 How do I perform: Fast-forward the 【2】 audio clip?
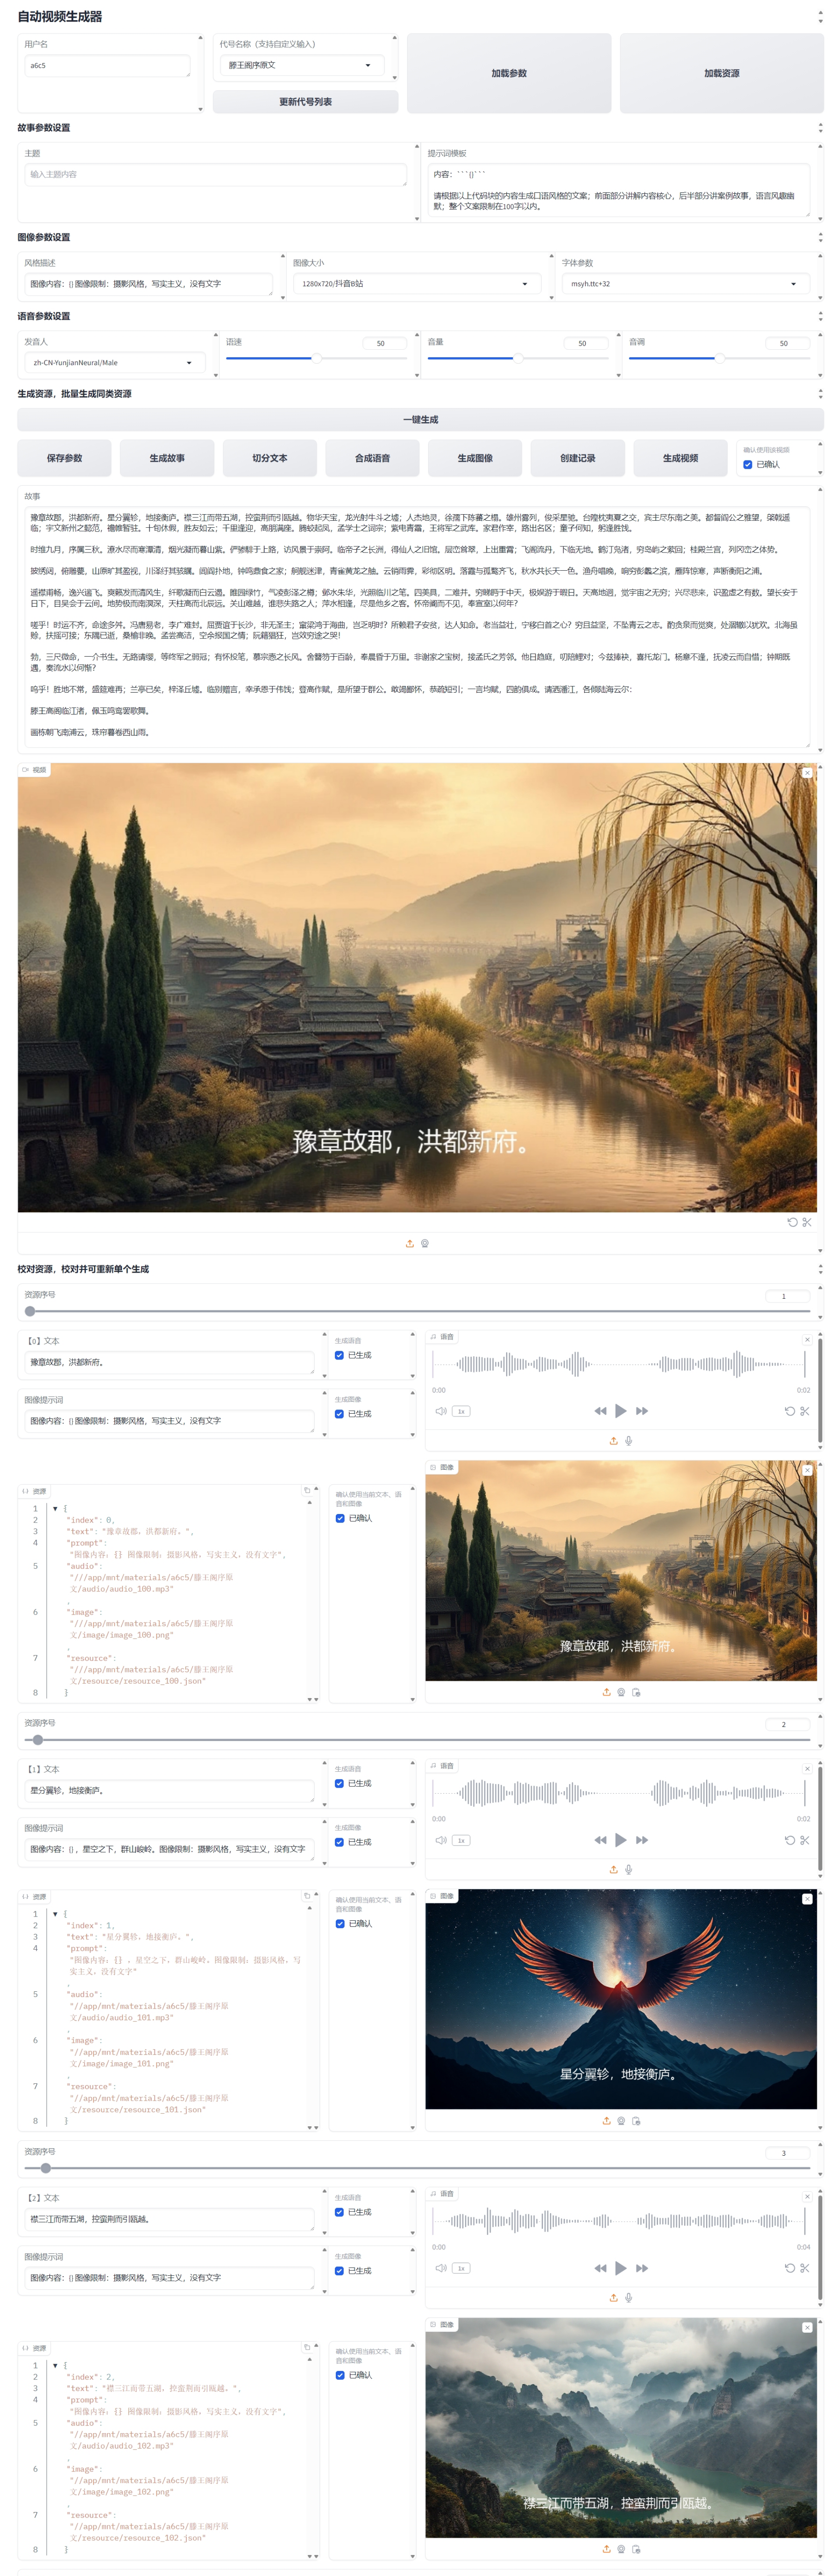point(642,2268)
